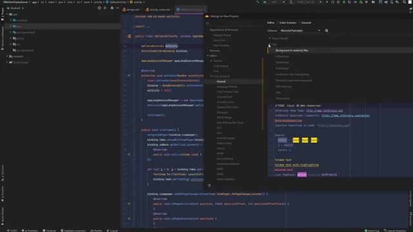This screenshot has height=232, width=413.
Task: Open the TODO tool window
Action: pos(12,231)
